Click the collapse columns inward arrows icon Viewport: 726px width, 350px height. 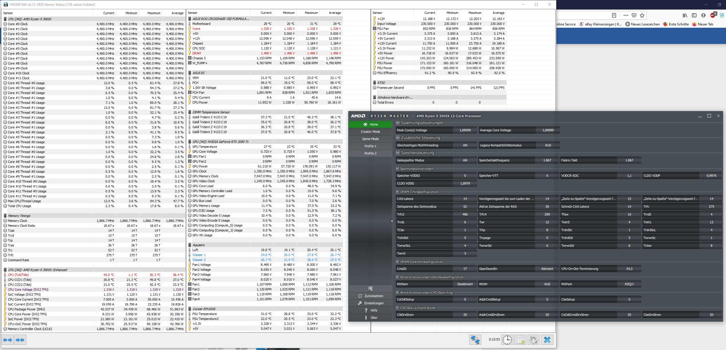pos(20,340)
